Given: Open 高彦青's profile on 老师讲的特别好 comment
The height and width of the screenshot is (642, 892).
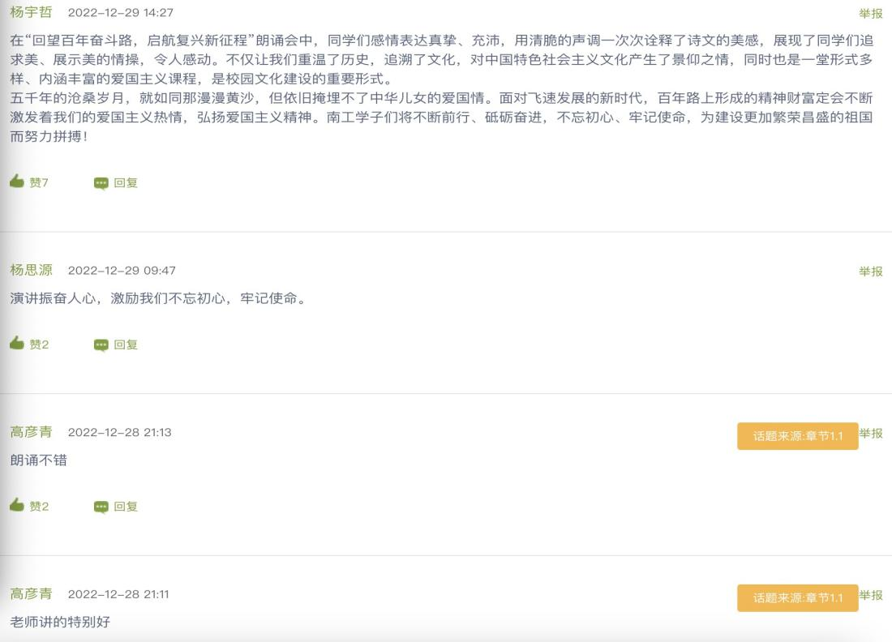Looking at the screenshot, I should [x=31, y=594].
